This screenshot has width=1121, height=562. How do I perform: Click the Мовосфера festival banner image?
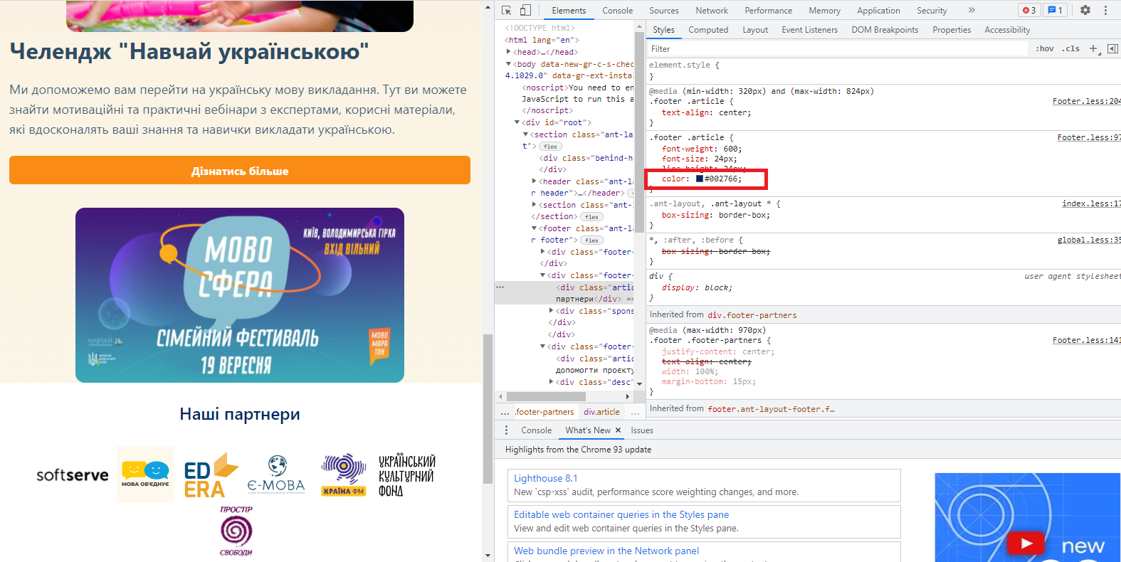240,295
